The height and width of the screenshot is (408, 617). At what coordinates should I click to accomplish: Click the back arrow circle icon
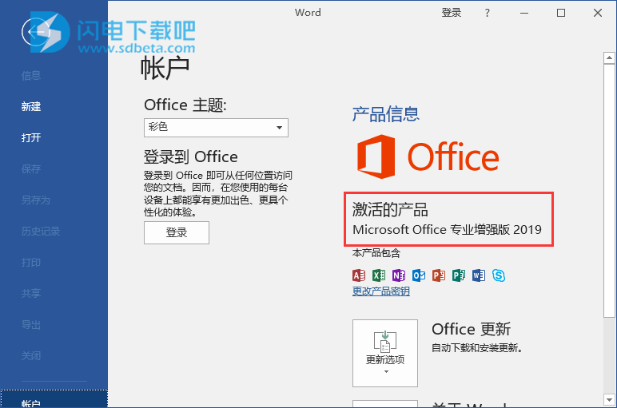pyautogui.click(x=36, y=31)
